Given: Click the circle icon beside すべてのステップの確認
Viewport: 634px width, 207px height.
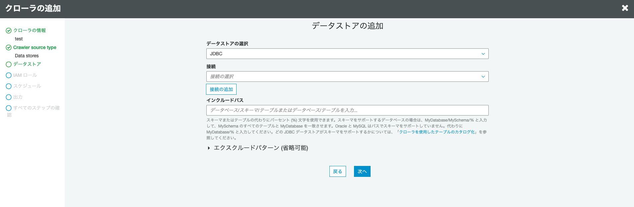Looking at the screenshot, I should pyautogui.click(x=9, y=108).
